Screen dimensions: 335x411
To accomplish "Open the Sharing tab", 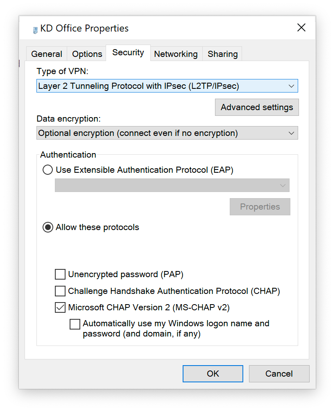I will click(222, 54).
